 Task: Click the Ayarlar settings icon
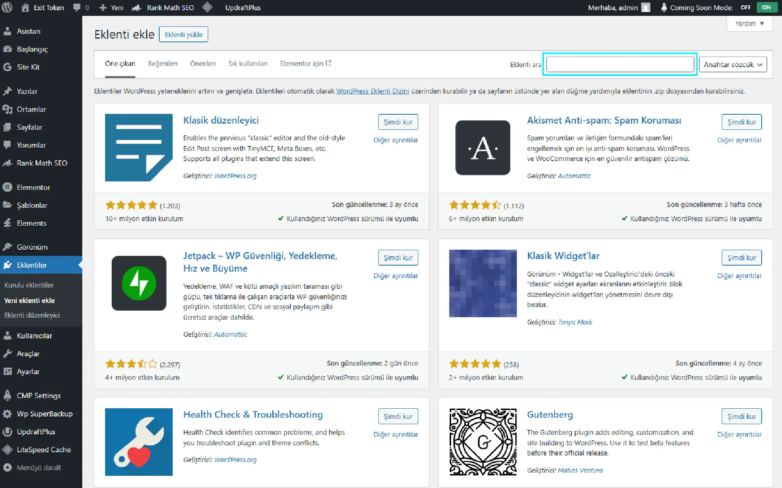7,371
